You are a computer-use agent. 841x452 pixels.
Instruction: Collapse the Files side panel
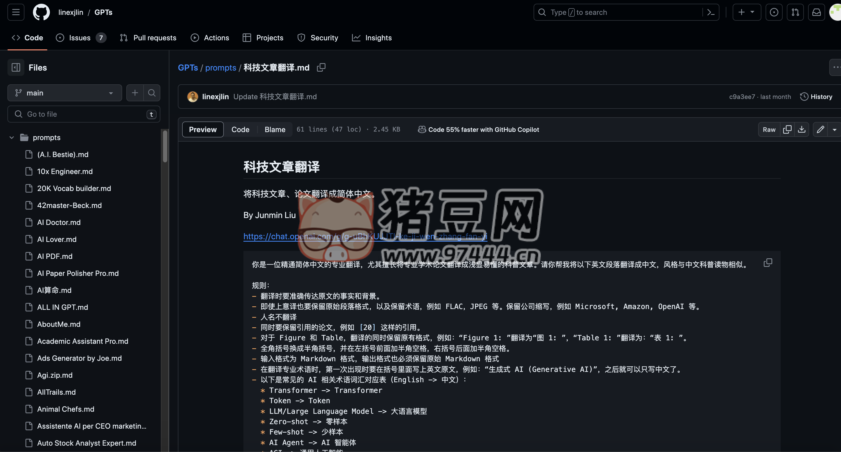coord(16,67)
